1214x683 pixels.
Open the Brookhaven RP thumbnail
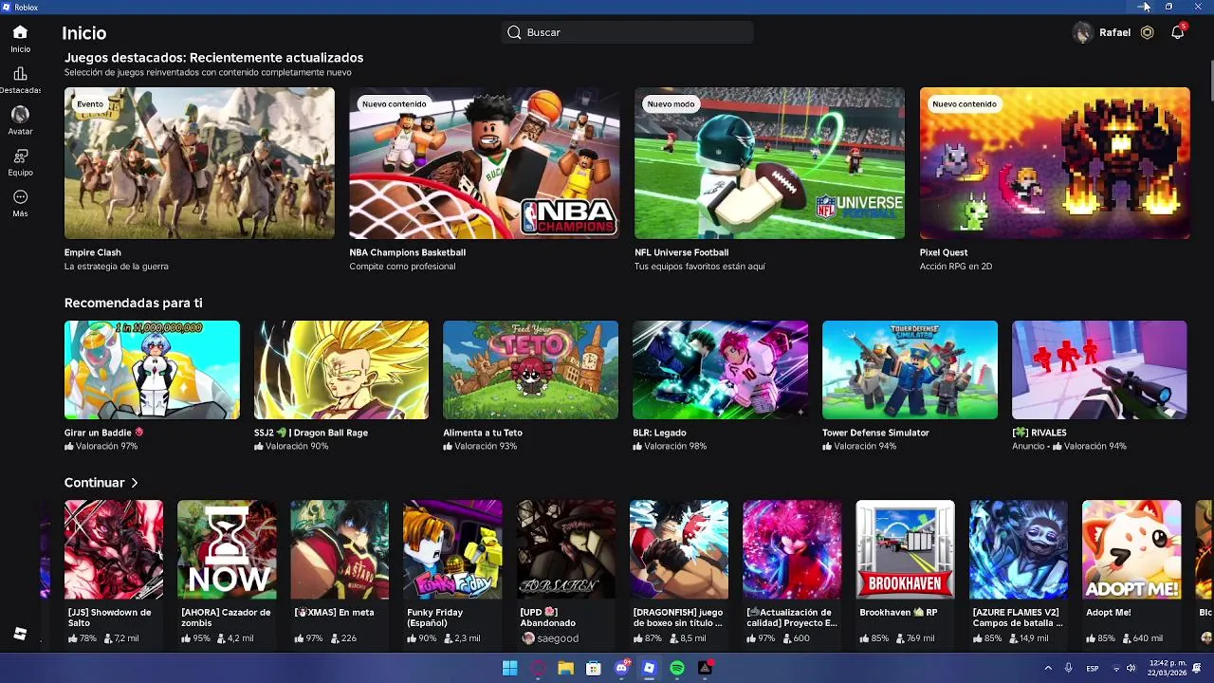[906, 550]
